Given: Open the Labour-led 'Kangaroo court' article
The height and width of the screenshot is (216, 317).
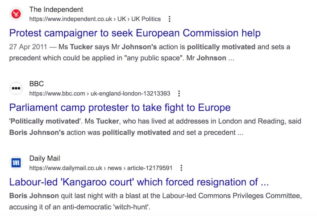Looking at the screenshot, I should (139, 182).
